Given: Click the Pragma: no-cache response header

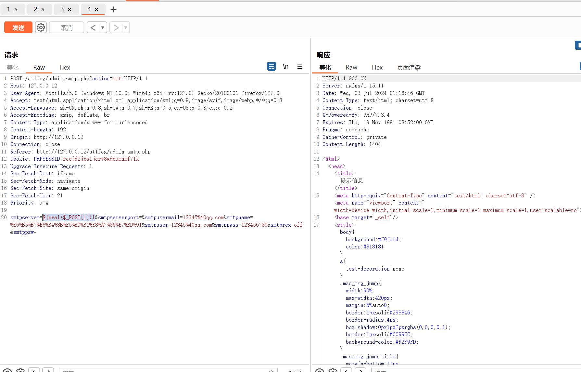Looking at the screenshot, I should tap(346, 129).
